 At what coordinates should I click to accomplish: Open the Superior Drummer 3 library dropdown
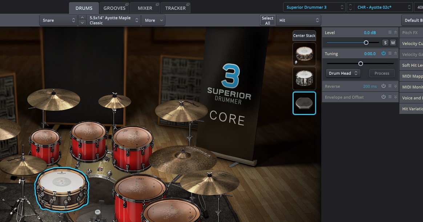314,7
